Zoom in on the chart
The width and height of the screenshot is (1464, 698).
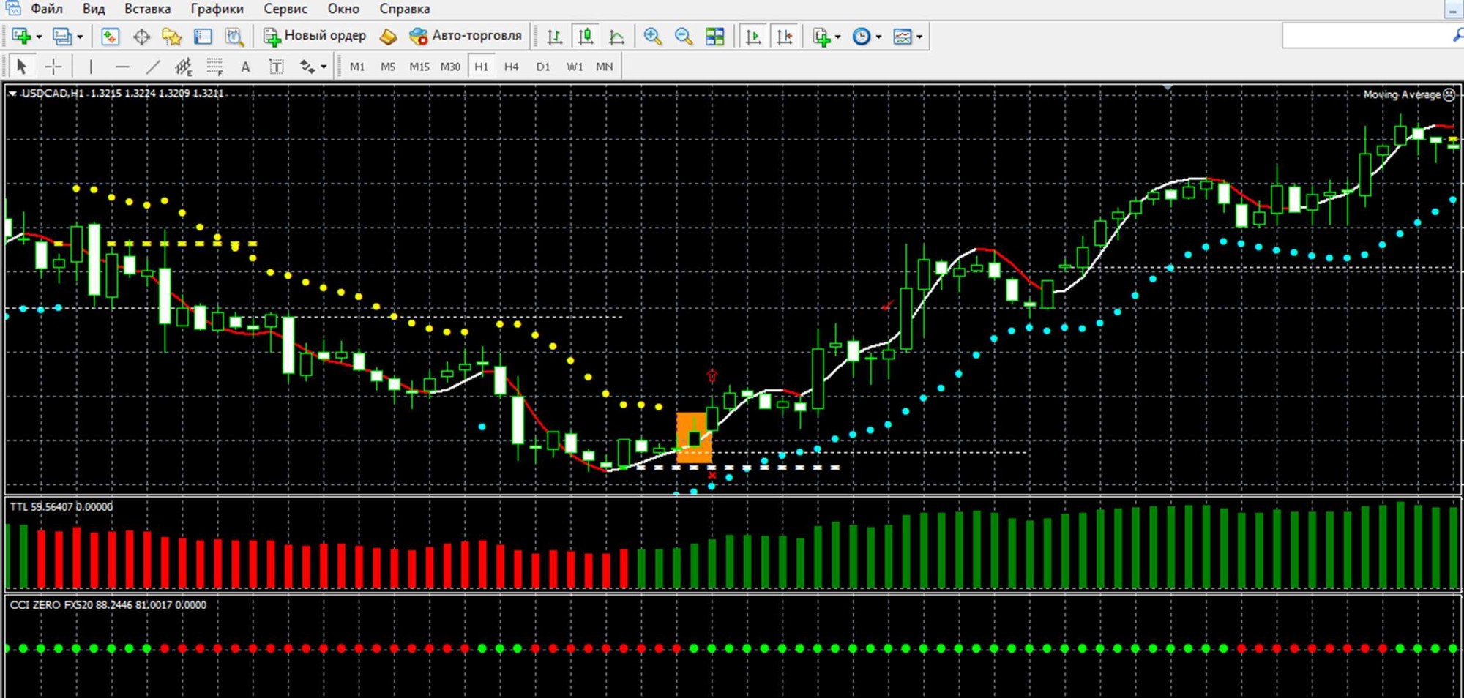652,37
